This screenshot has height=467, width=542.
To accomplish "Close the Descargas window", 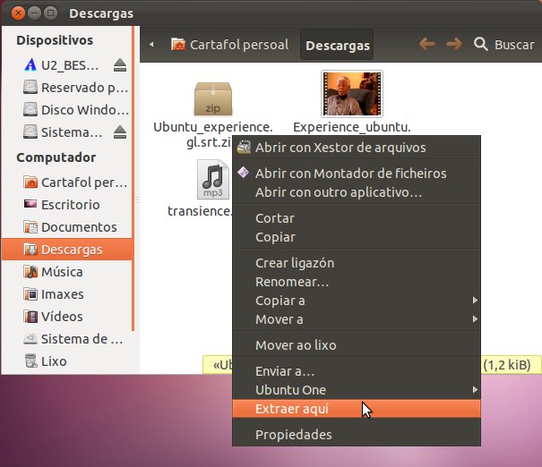I will (18, 13).
